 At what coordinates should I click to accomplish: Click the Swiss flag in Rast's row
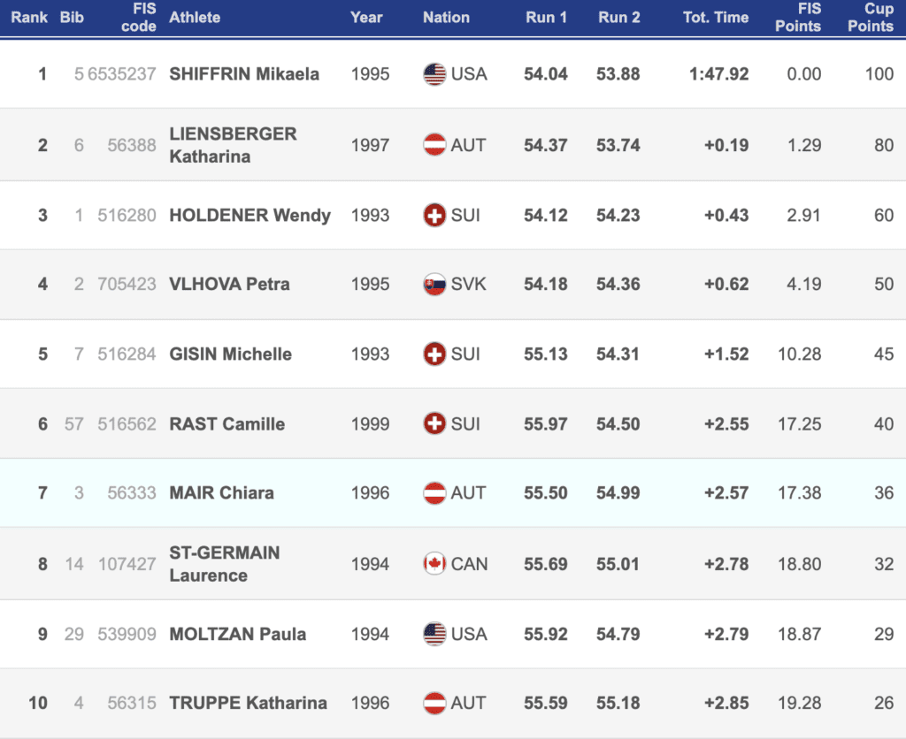coord(434,424)
